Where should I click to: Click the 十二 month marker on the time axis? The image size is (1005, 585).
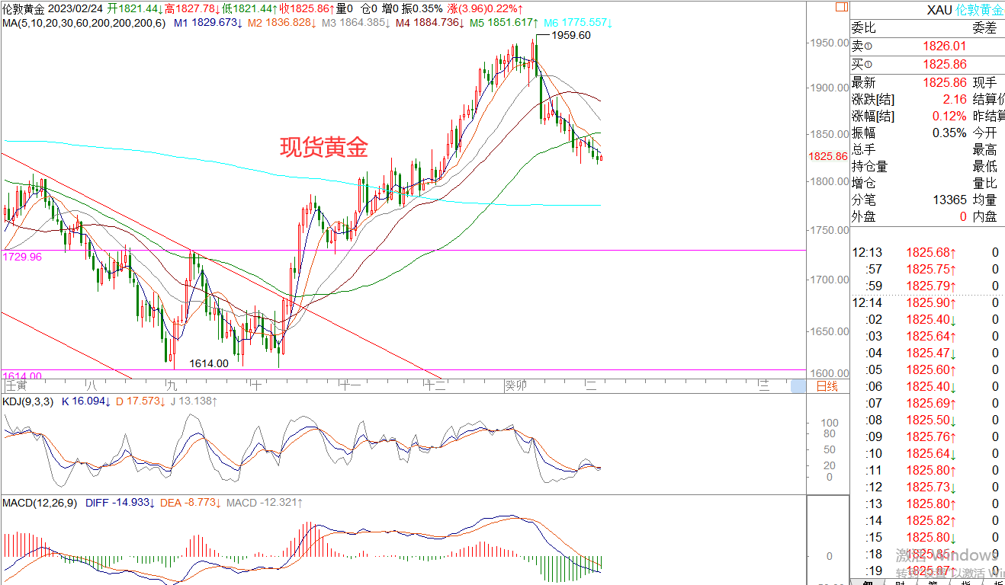436,386
